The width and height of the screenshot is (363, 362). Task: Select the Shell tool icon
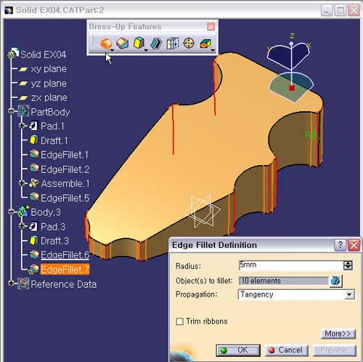(156, 44)
